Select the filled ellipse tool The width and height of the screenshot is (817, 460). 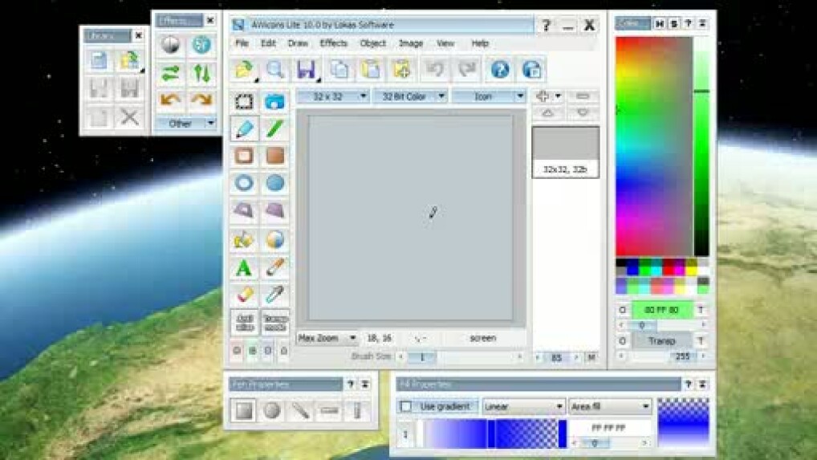point(275,184)
